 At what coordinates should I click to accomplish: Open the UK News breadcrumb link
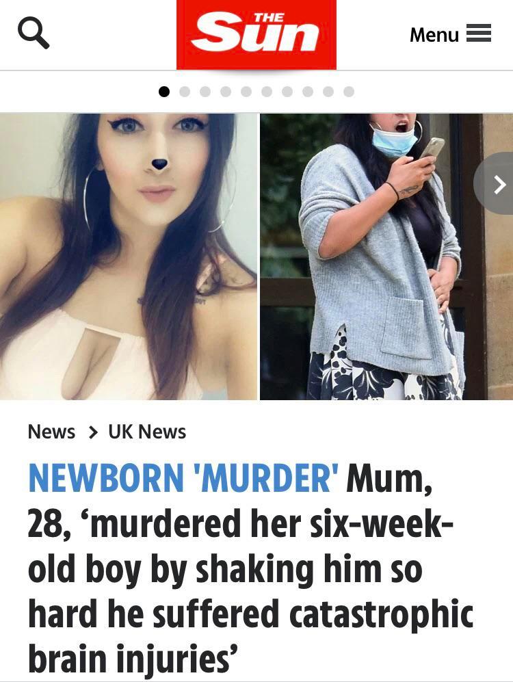pos(147,432)
